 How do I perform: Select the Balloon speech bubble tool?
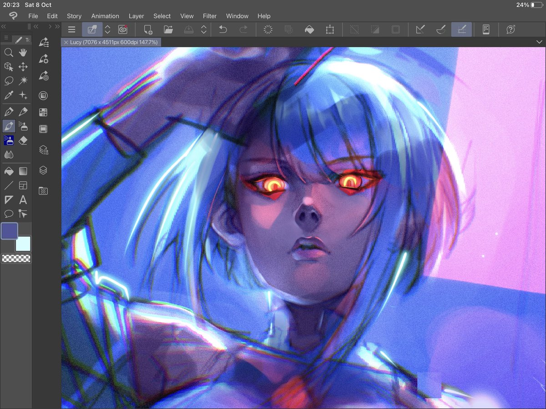pos(8,214)
